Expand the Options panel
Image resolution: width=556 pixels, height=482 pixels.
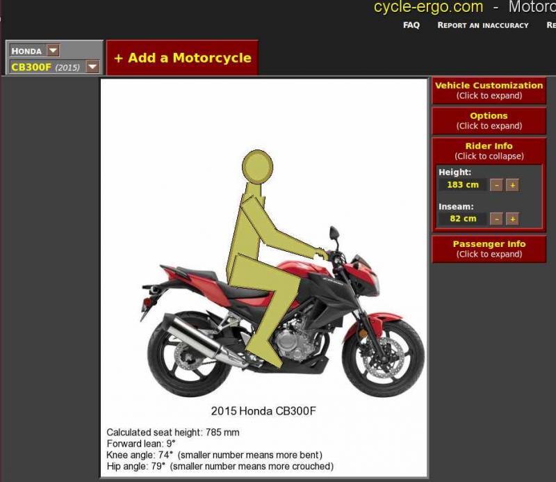tap(489, 121)
